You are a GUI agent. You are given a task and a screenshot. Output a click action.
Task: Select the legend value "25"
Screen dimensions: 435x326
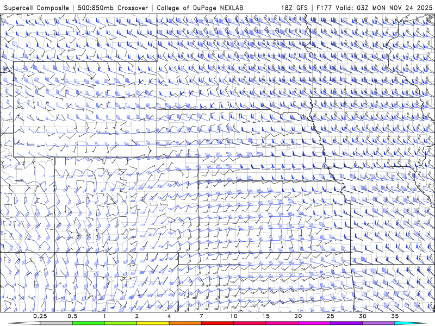[330, 316]
